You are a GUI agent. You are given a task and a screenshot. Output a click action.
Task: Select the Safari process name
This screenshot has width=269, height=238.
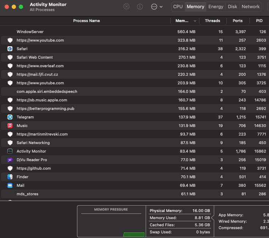coord(22,49)
